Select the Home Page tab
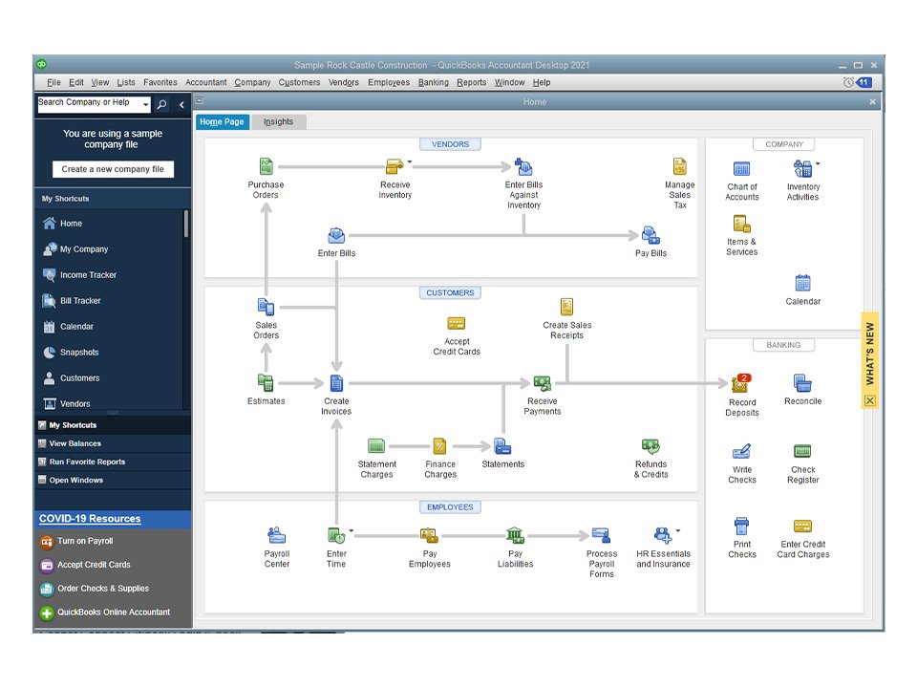917x688 pixels. tap(222, 121)
